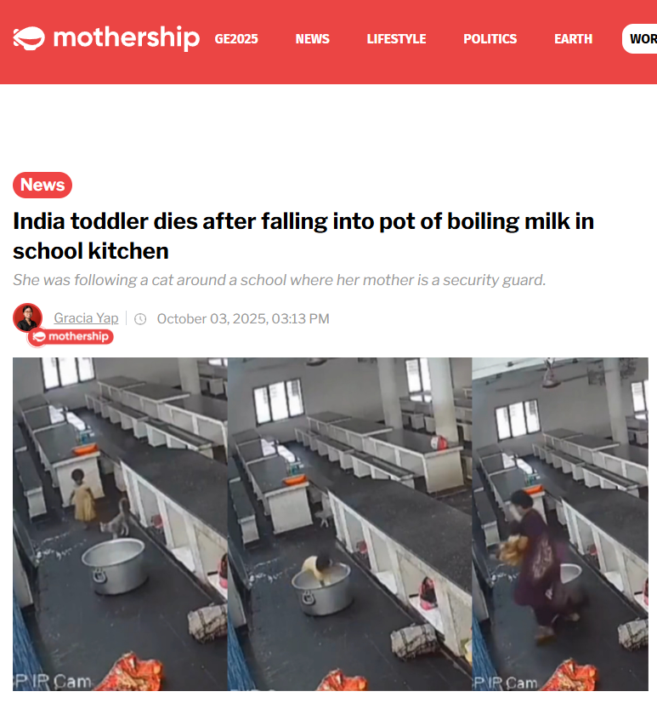Open right CCTV frame showing woman running
Screen dimensions: 657x703
pyautogui.click(x=560, y=524)
